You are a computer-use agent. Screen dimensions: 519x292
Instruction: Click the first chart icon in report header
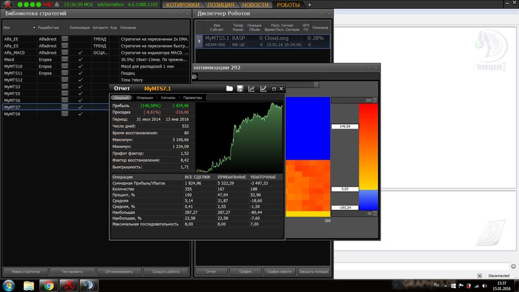coord(251,89)
